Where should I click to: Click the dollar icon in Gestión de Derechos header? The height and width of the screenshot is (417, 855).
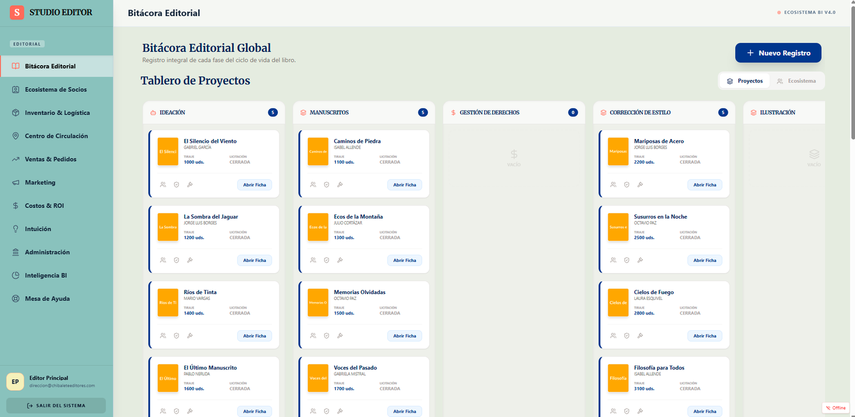[x=453, y=113]
